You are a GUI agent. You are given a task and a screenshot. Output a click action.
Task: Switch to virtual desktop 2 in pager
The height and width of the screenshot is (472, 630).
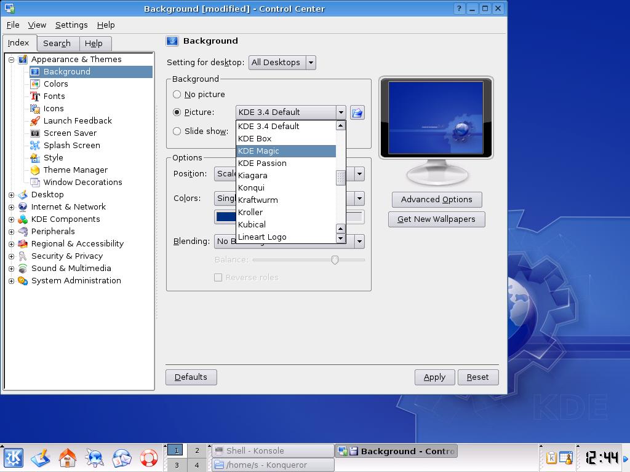[x=197, y=450]
